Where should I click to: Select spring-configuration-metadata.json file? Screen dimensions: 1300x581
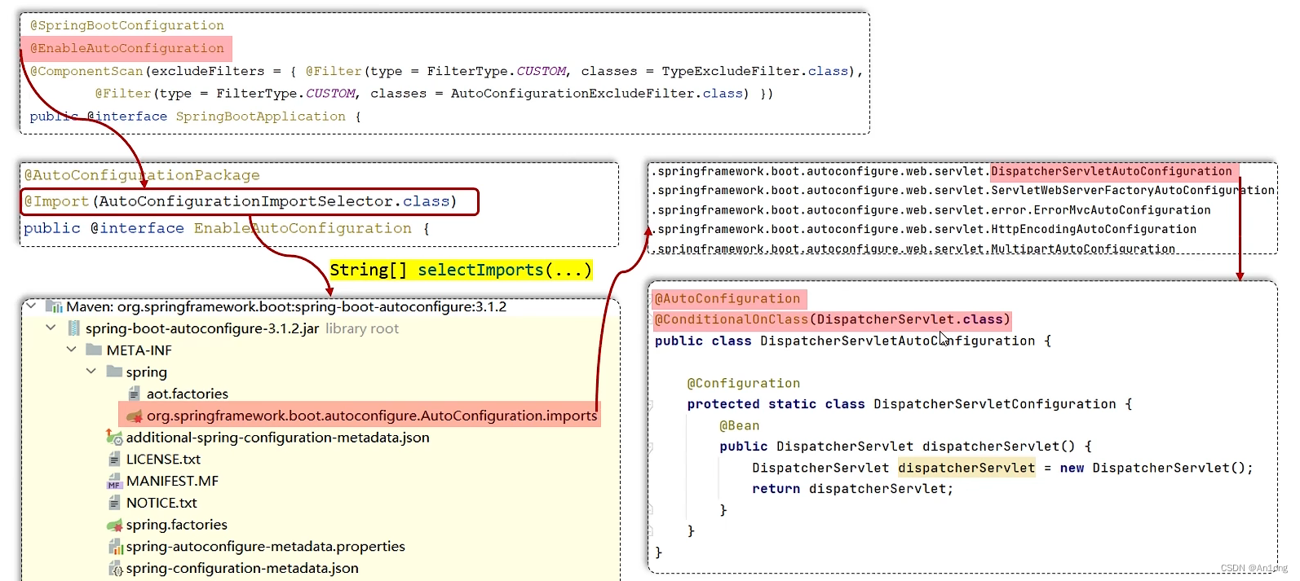click(242, 569)
